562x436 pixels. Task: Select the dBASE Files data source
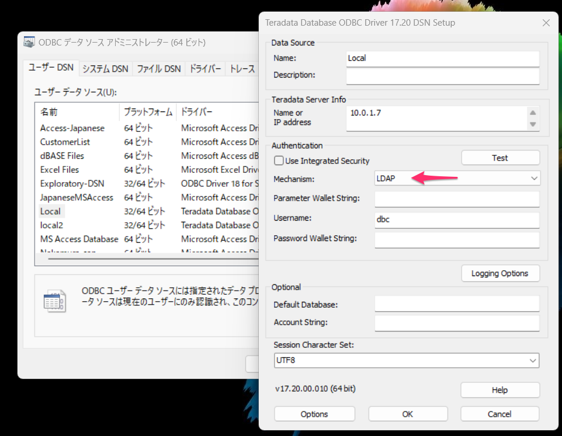tap(148, 156)
